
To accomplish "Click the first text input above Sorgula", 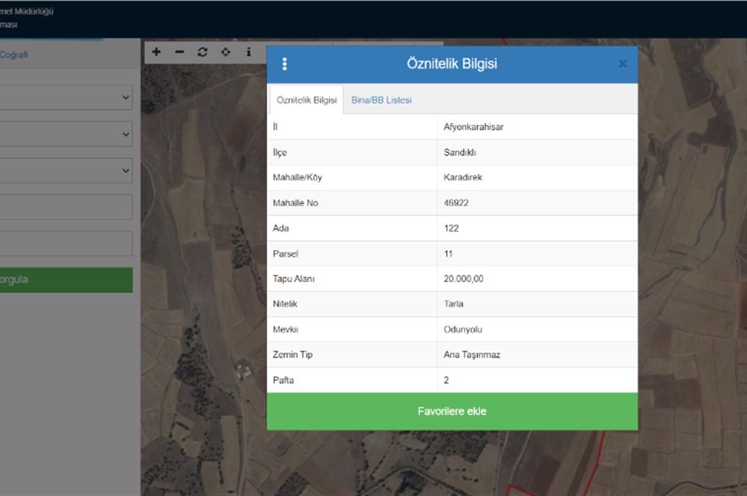I will tap(66, 207).
